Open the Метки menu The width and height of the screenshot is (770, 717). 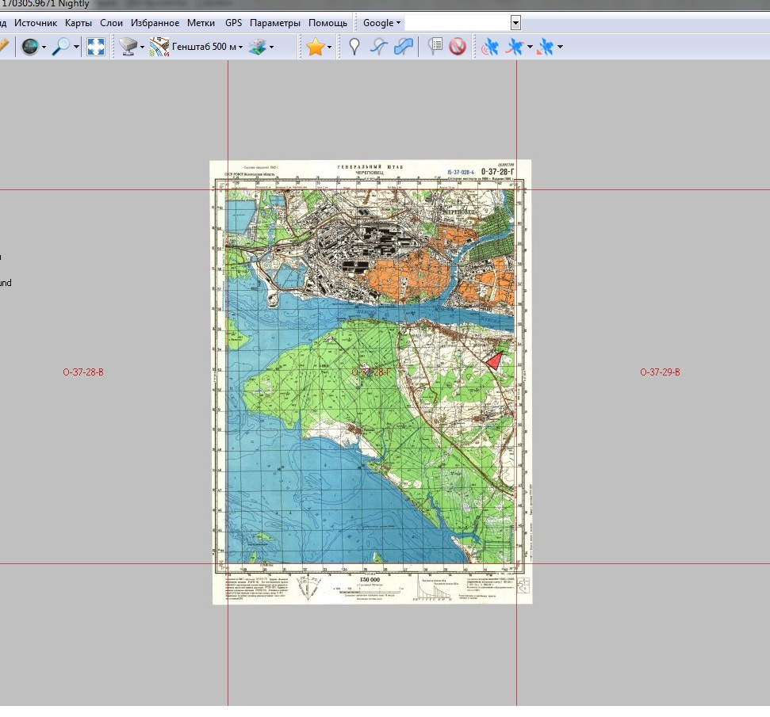pos(201,23)
